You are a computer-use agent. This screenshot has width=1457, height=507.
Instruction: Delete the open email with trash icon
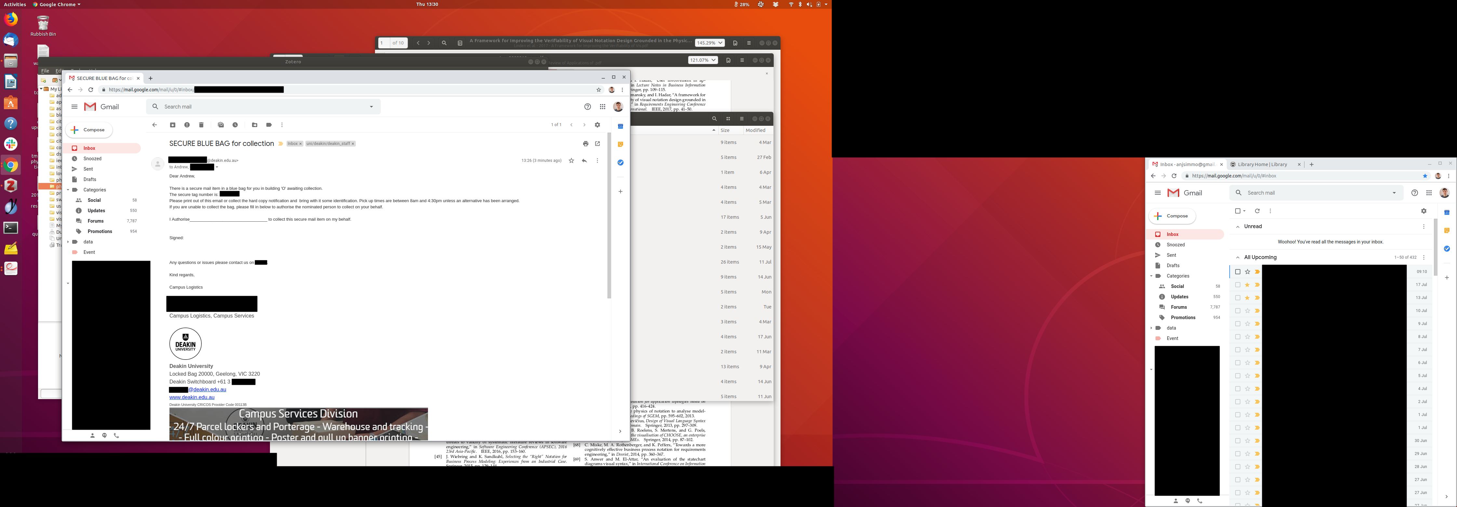201,125
